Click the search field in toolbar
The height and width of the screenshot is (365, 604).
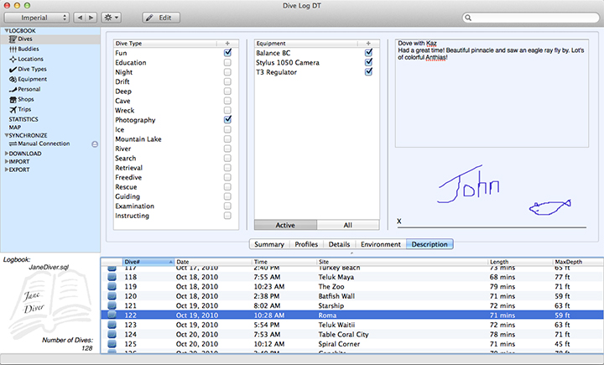click(x=533, y=17)
